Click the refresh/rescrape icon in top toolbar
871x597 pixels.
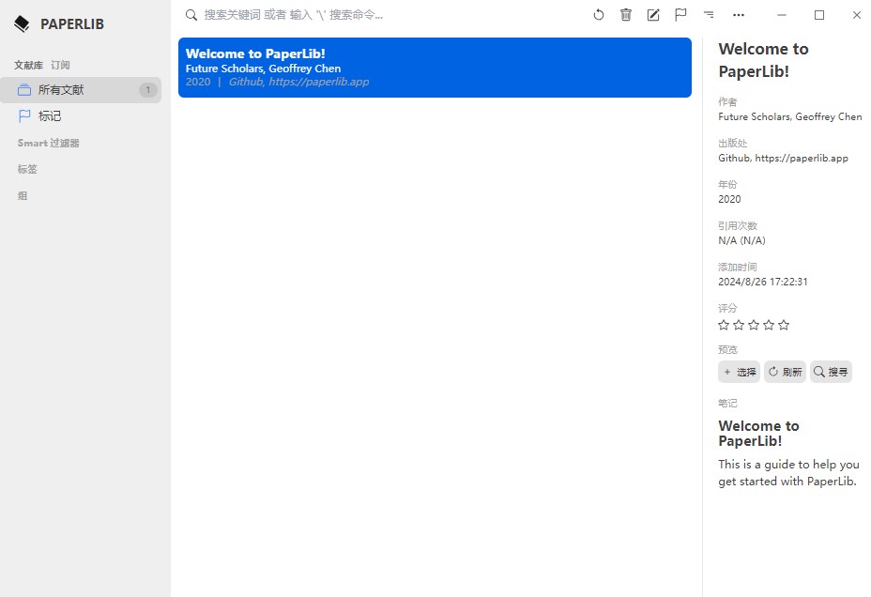pos(599,15)
